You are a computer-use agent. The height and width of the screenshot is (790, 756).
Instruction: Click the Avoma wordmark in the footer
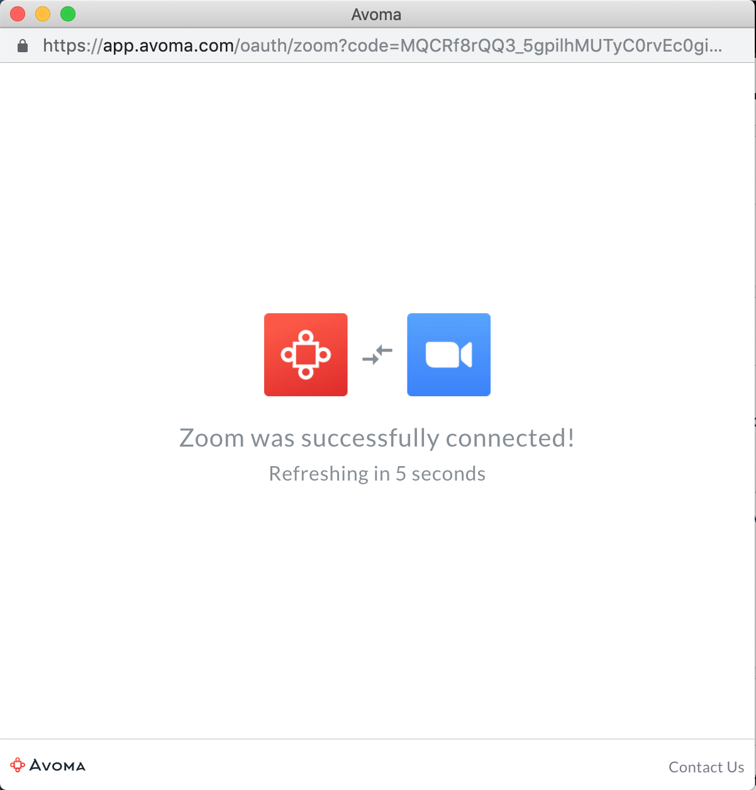(x=57, y=765)
